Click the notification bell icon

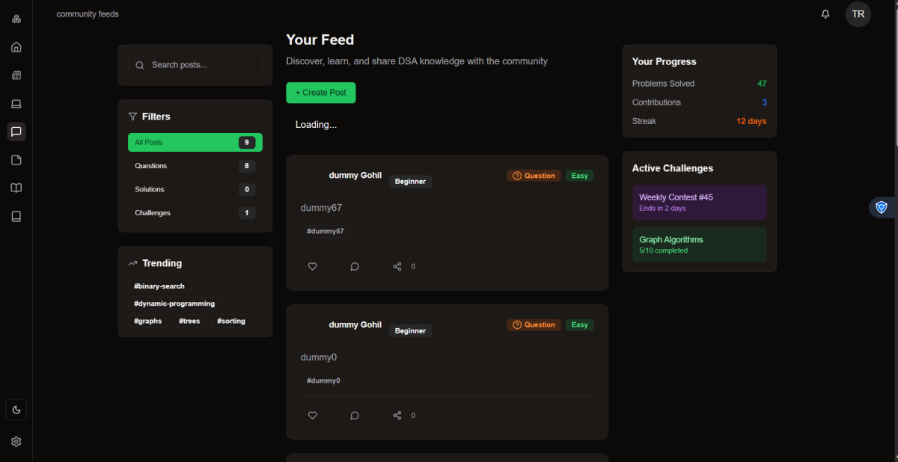(x=825, y=14)
